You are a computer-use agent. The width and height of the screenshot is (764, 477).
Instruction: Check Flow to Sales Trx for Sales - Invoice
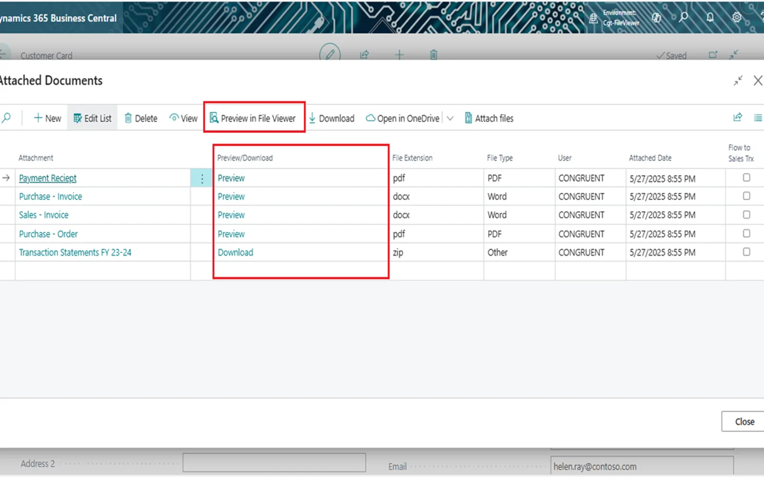[746, 215]
